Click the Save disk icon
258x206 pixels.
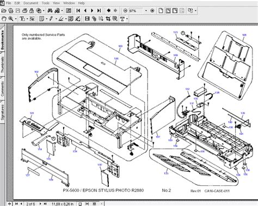[17, 11]
